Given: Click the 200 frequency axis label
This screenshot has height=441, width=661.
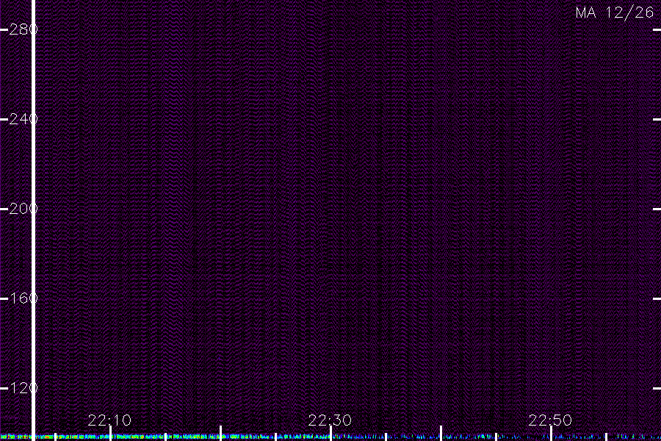Looking at the screenshot, I should point(24,209).
